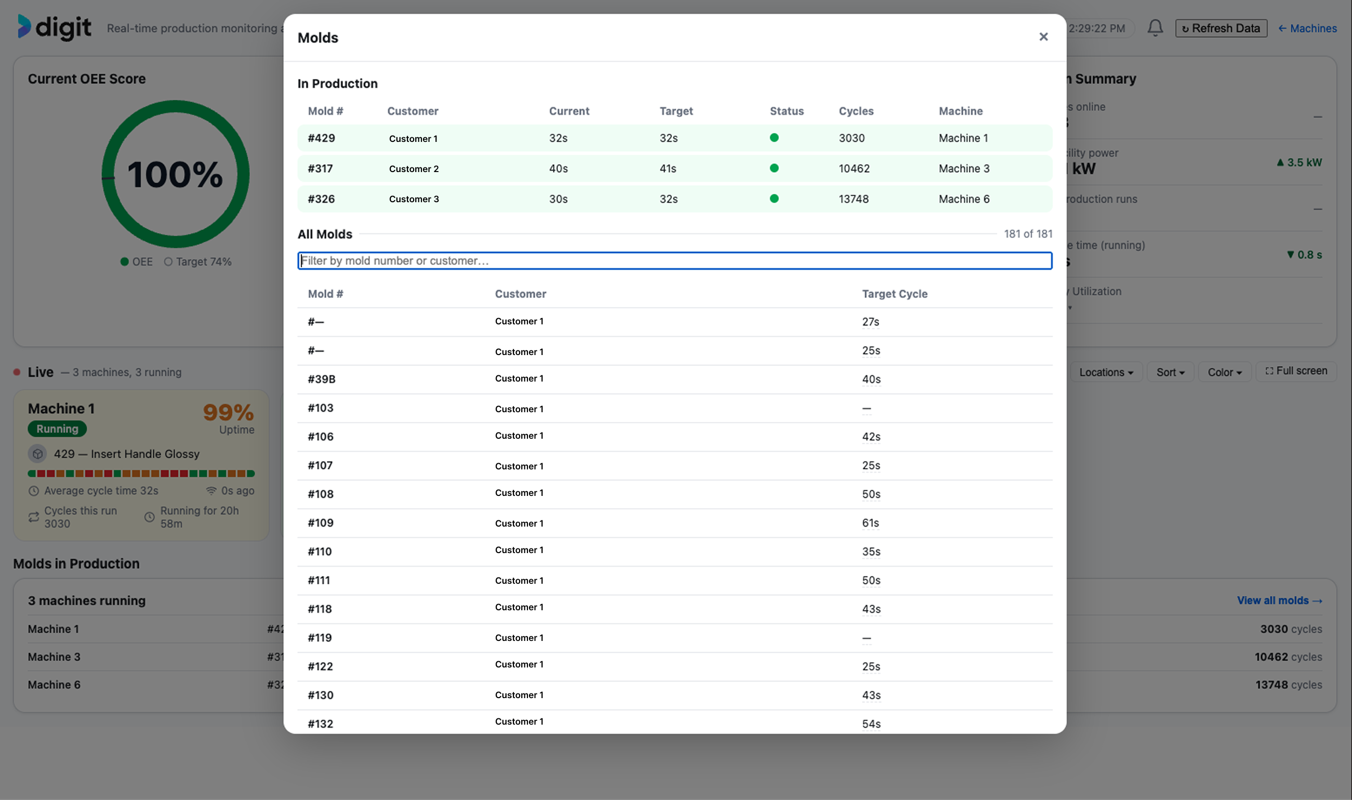Screen dimensions: 1352x800
Task: Click the cycle status color bar on Machine 1
Action: 141,474
